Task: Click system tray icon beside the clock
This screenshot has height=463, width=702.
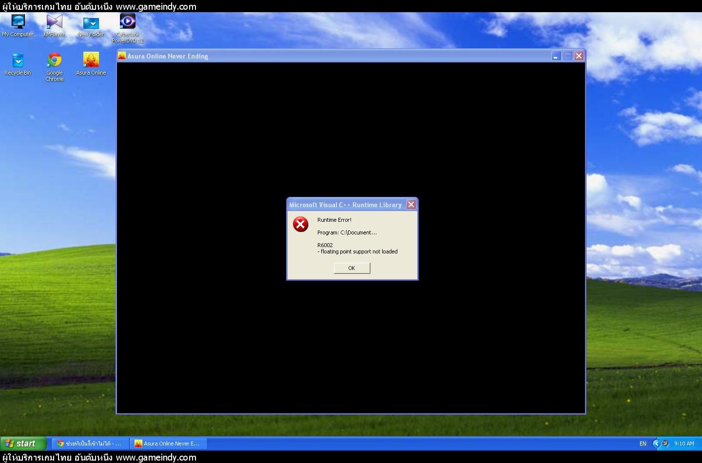Action: [665, 444]
